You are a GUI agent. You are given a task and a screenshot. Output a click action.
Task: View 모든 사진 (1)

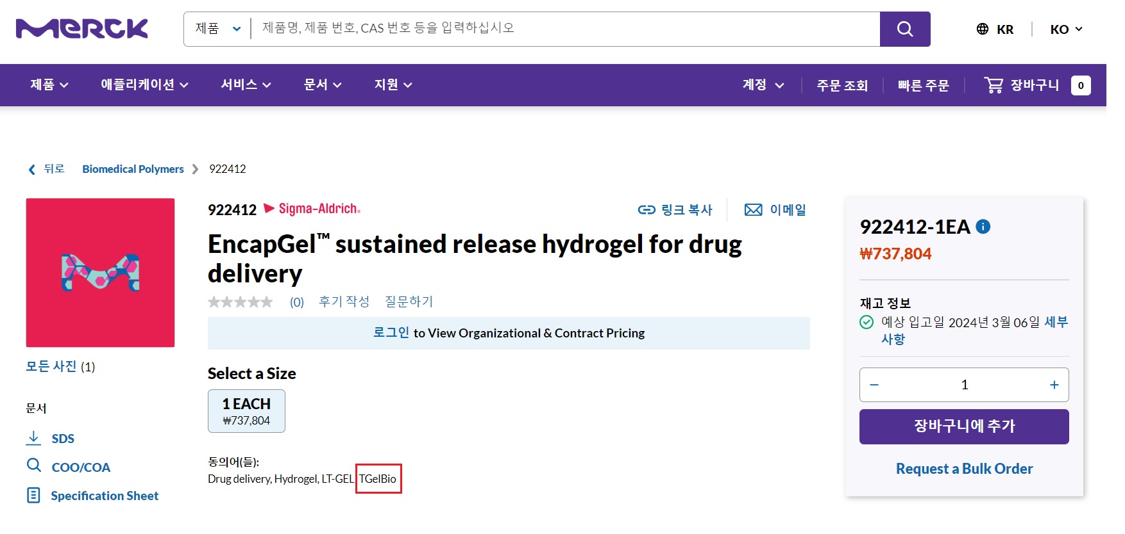coord(60,366)
